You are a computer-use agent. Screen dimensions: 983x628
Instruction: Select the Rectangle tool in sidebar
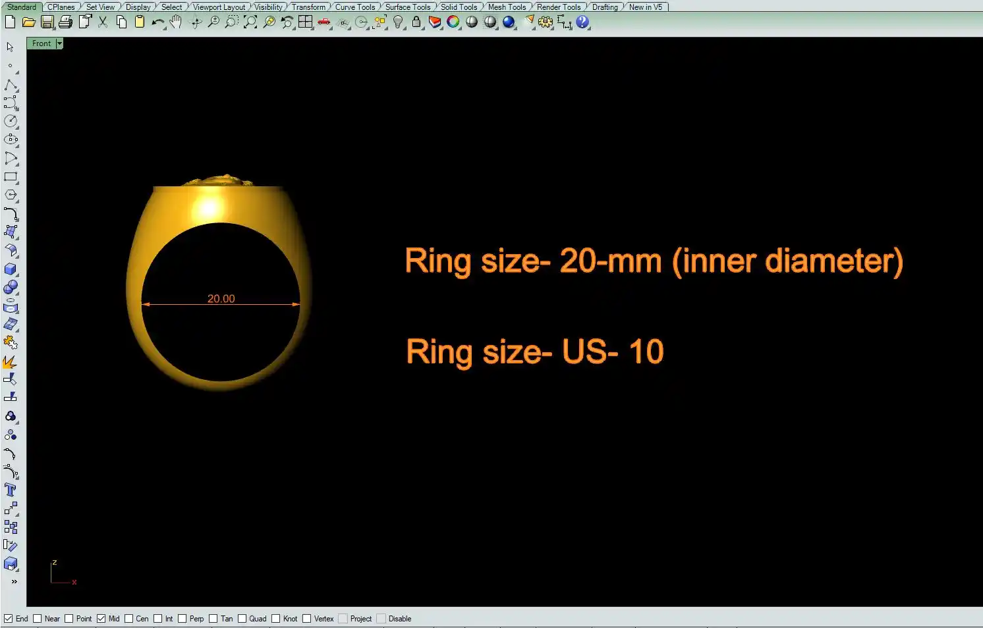pyautogui.click(x=10, y=176)
